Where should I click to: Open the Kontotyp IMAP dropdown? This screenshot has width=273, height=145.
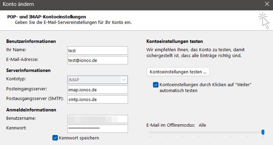click(x=97, y=80)
